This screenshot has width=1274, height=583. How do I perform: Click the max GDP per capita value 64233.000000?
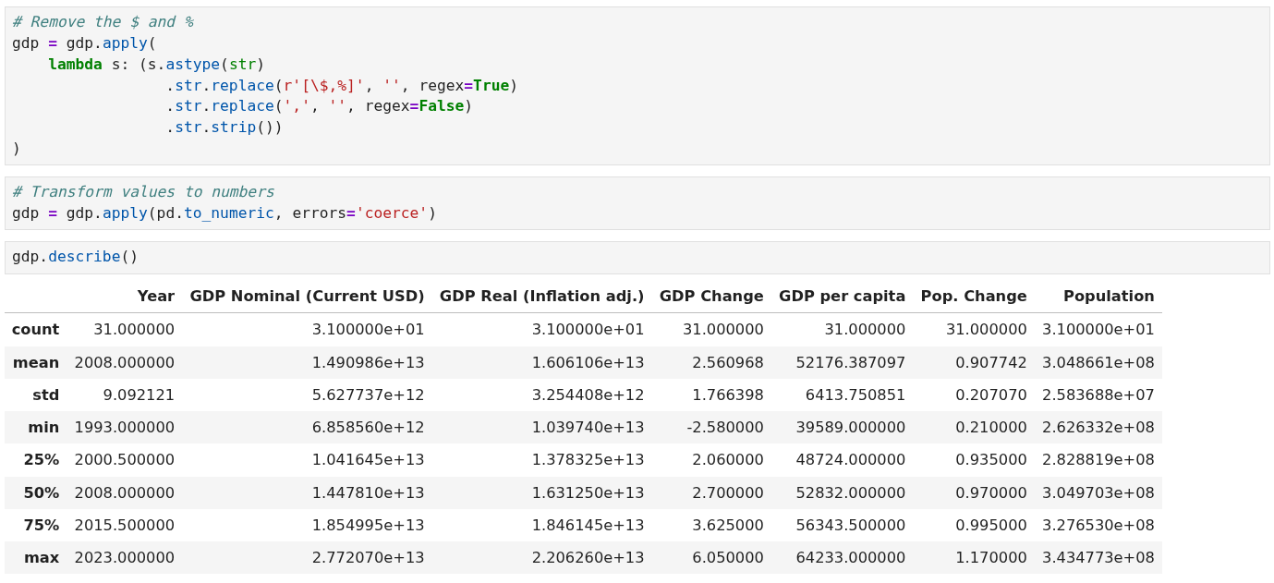pos(851,557)
